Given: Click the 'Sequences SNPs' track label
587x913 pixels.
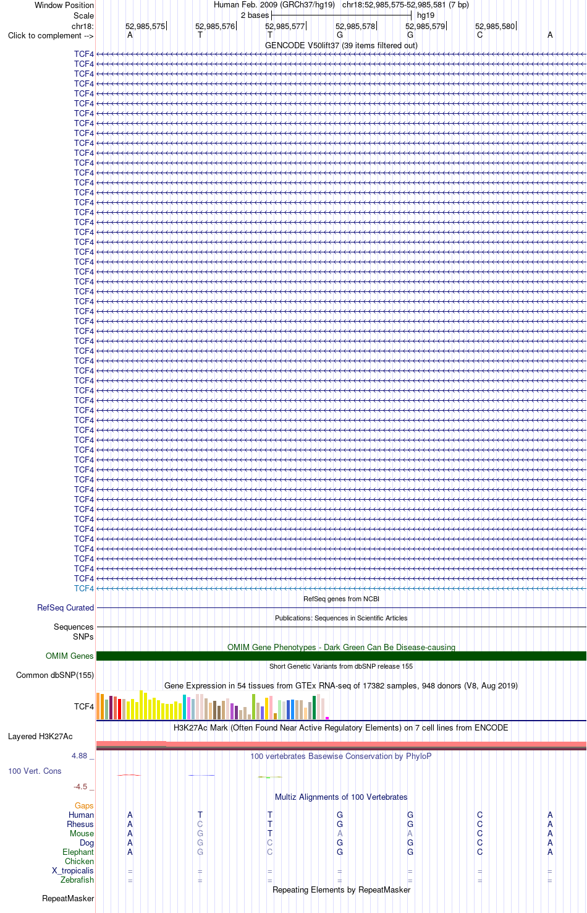Looking at the screenshot, I should pyautogui.click(x=74, y=632).
